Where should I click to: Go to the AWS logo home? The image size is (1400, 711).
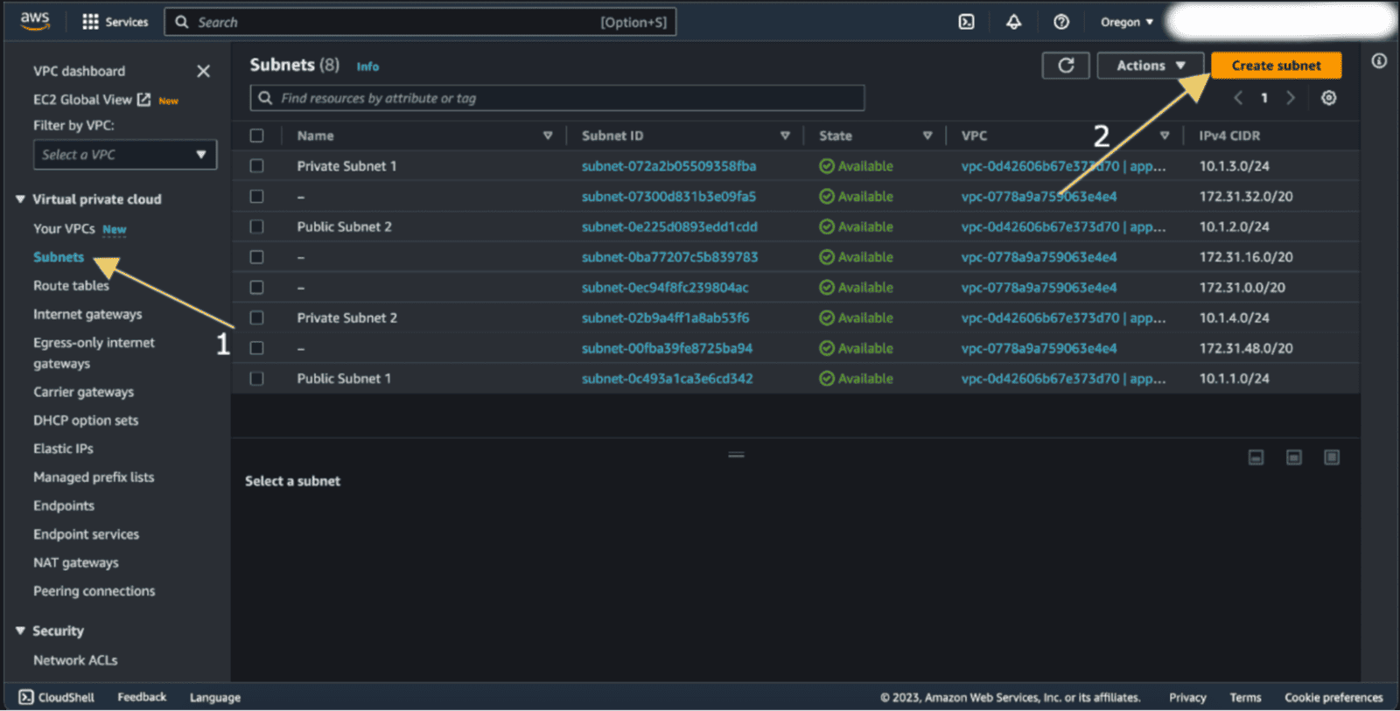(x=35, y=21)
